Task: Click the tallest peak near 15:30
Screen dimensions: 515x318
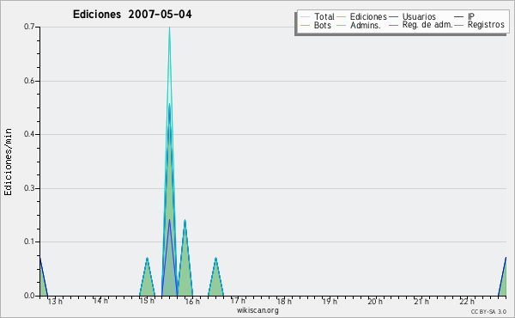Action: tap(169, 161)
